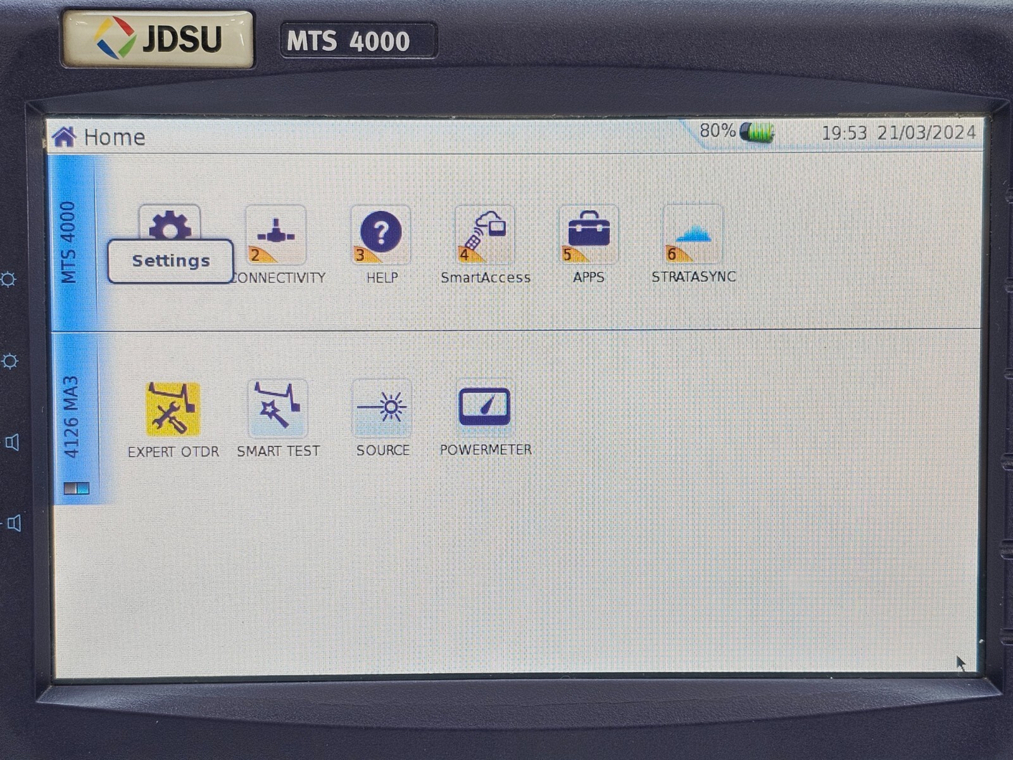Check the battery status icon
1013x760 pixels.
757,133
